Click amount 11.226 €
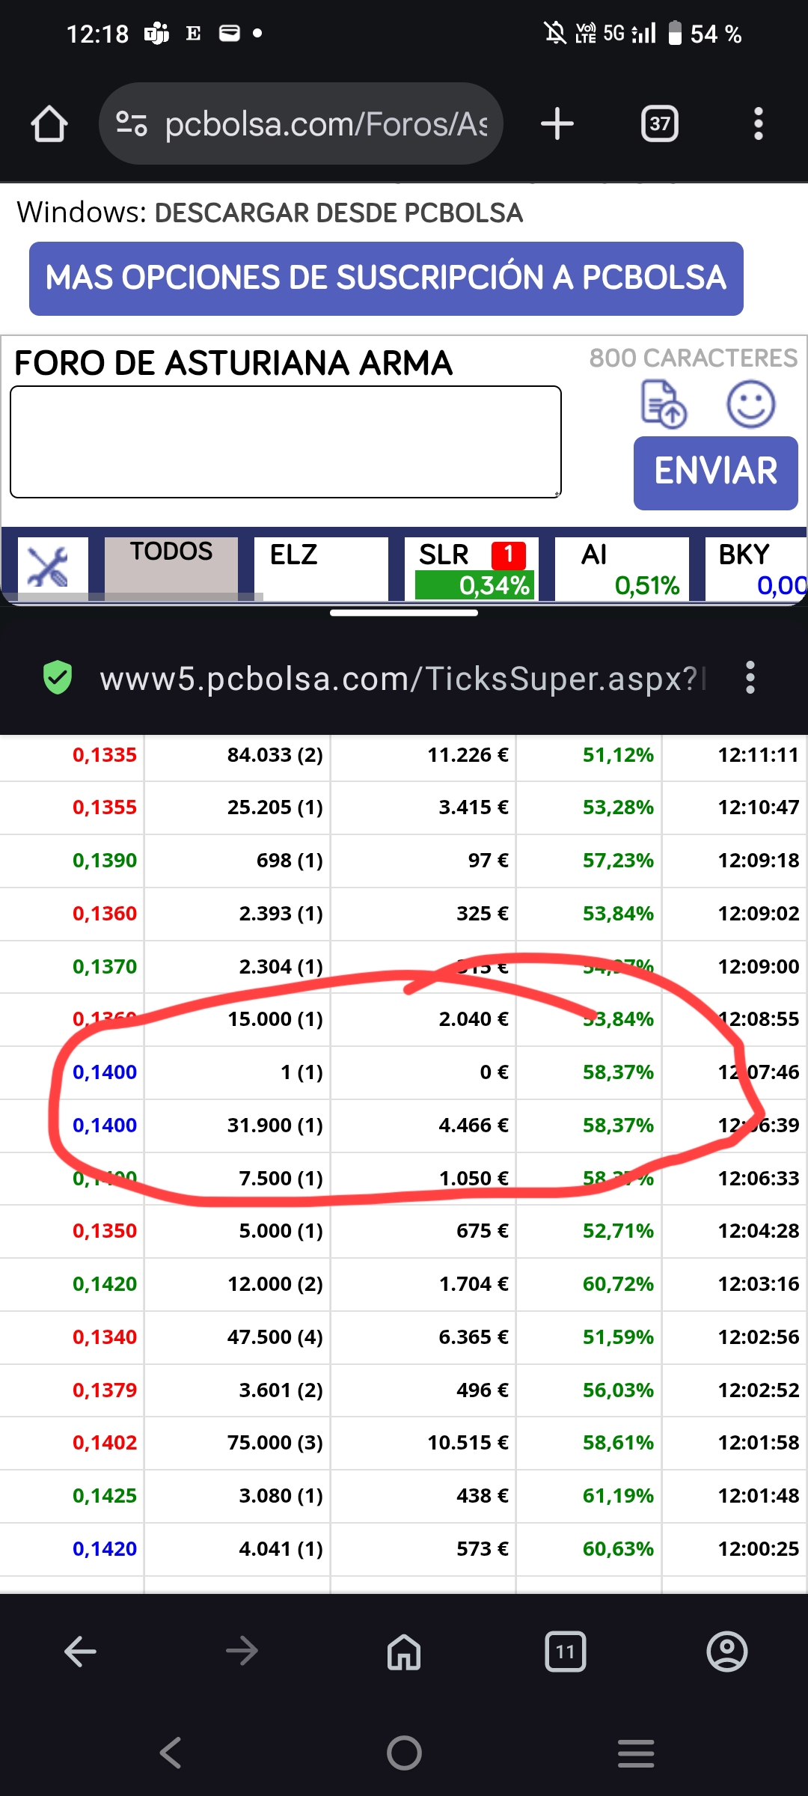Screen dimensions: 808x1796 coord(468,755)
